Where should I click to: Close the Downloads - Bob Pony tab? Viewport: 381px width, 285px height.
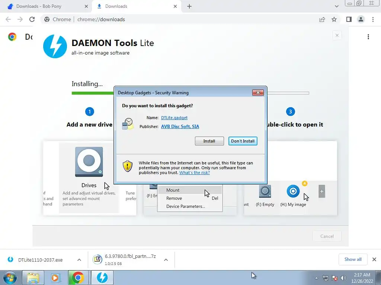tap(86, 6)
